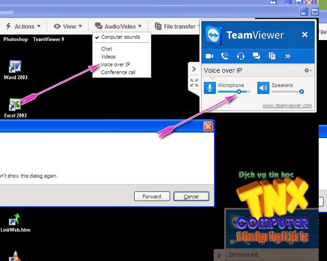The image size is (327, 261).
Task: Click the Forward button in the dialog
Action: 152,197
